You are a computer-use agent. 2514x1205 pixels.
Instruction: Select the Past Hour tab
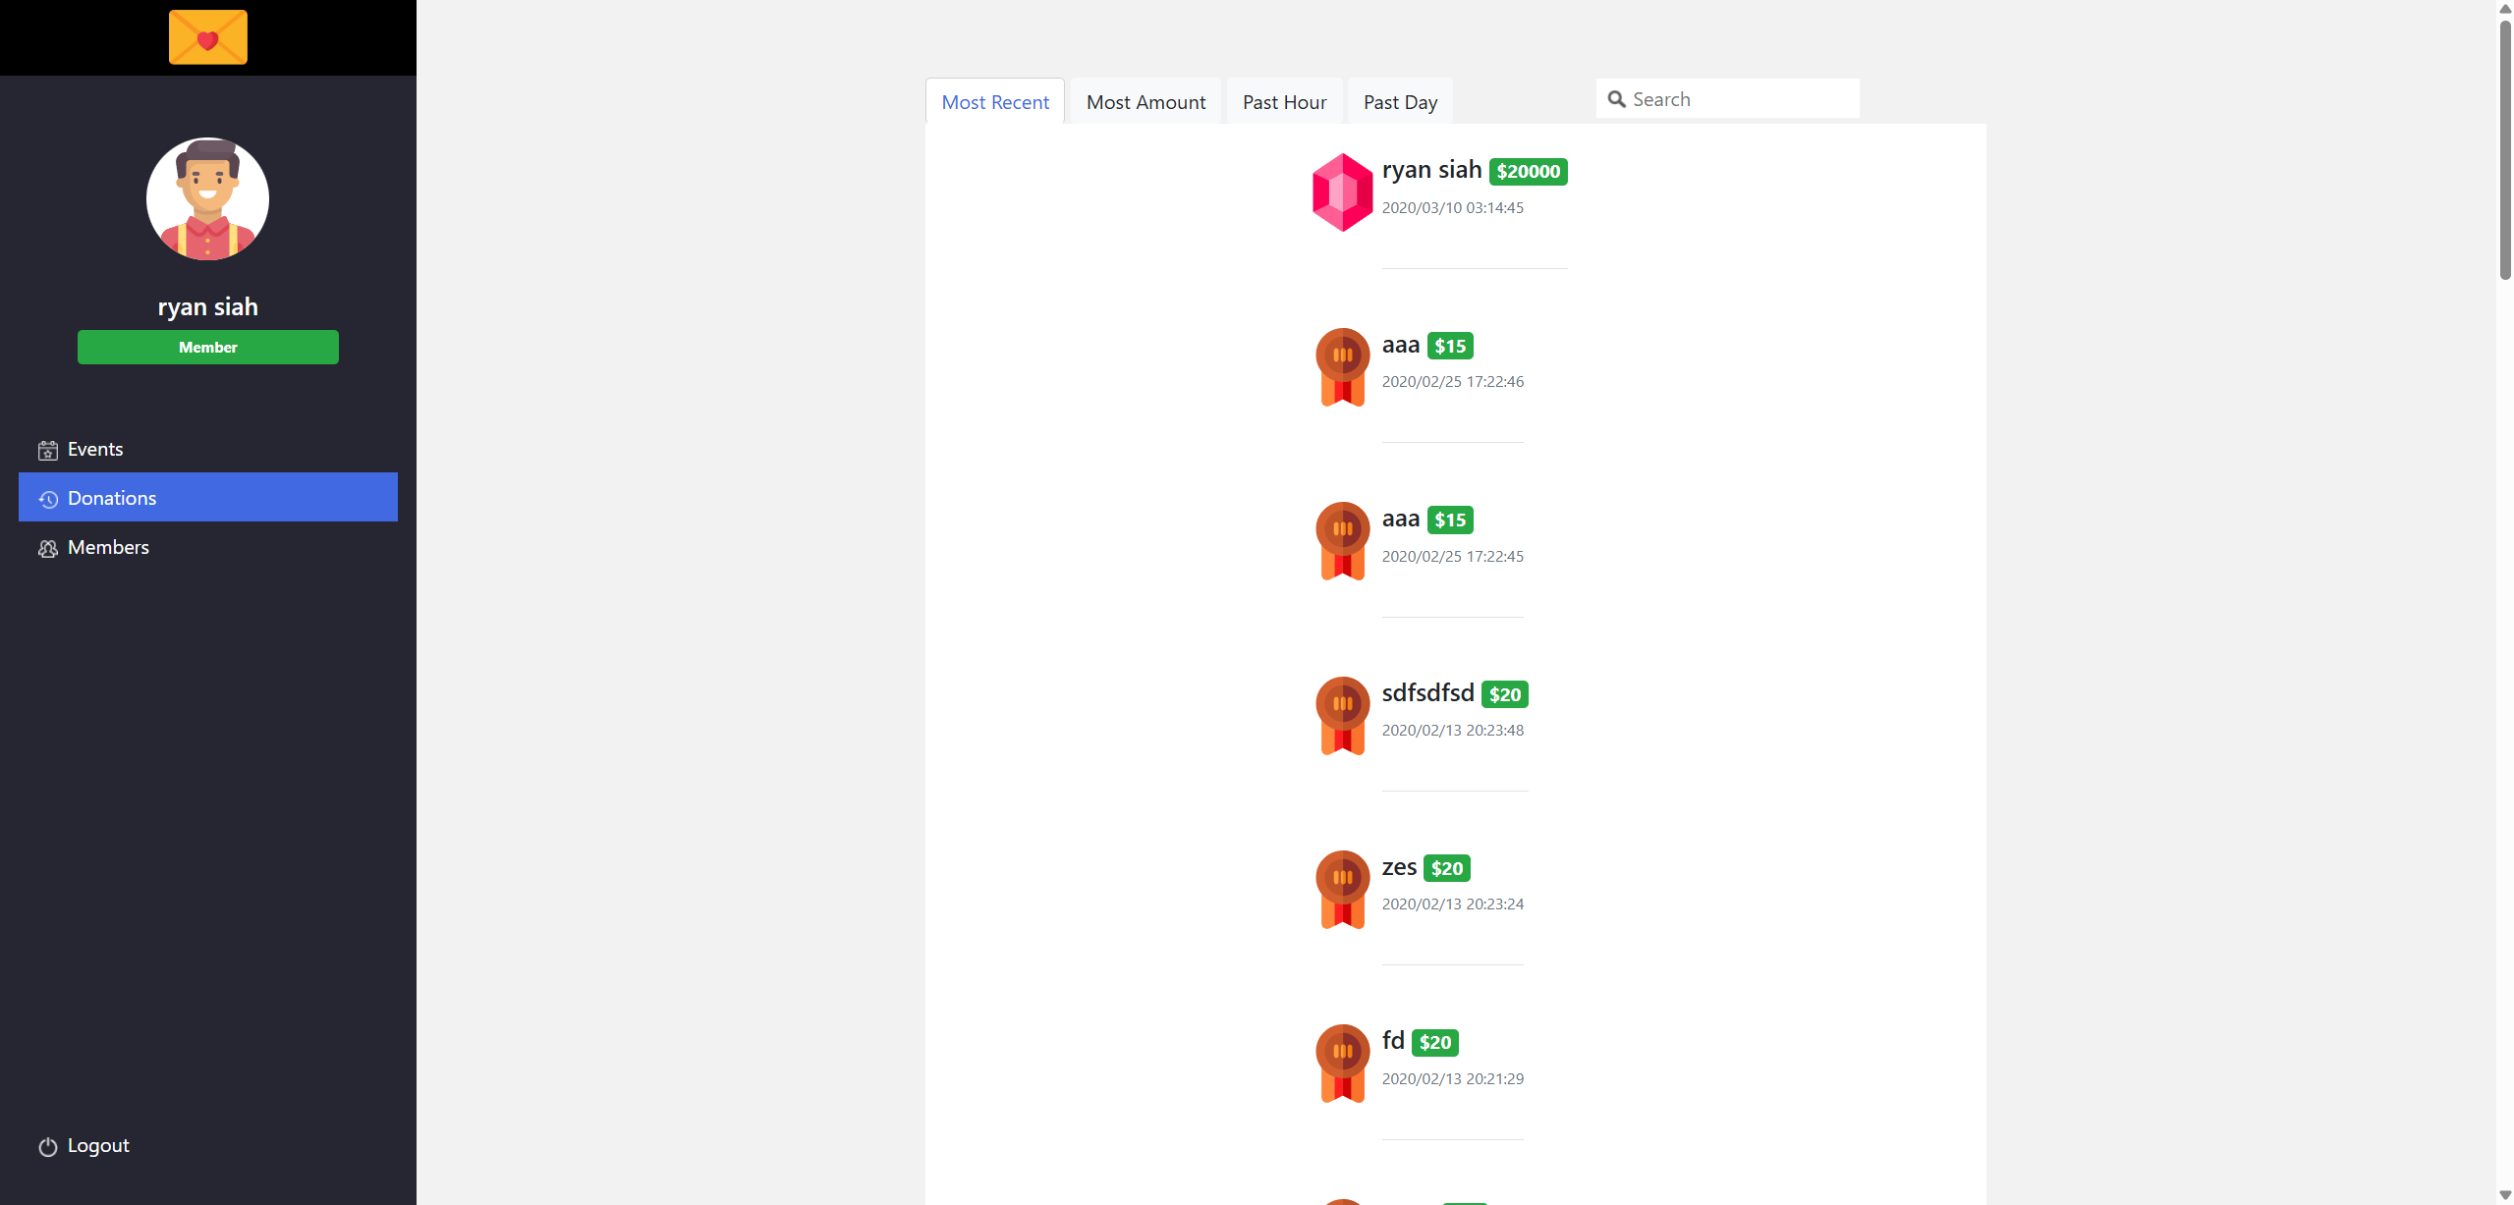tap(1284, 102)
